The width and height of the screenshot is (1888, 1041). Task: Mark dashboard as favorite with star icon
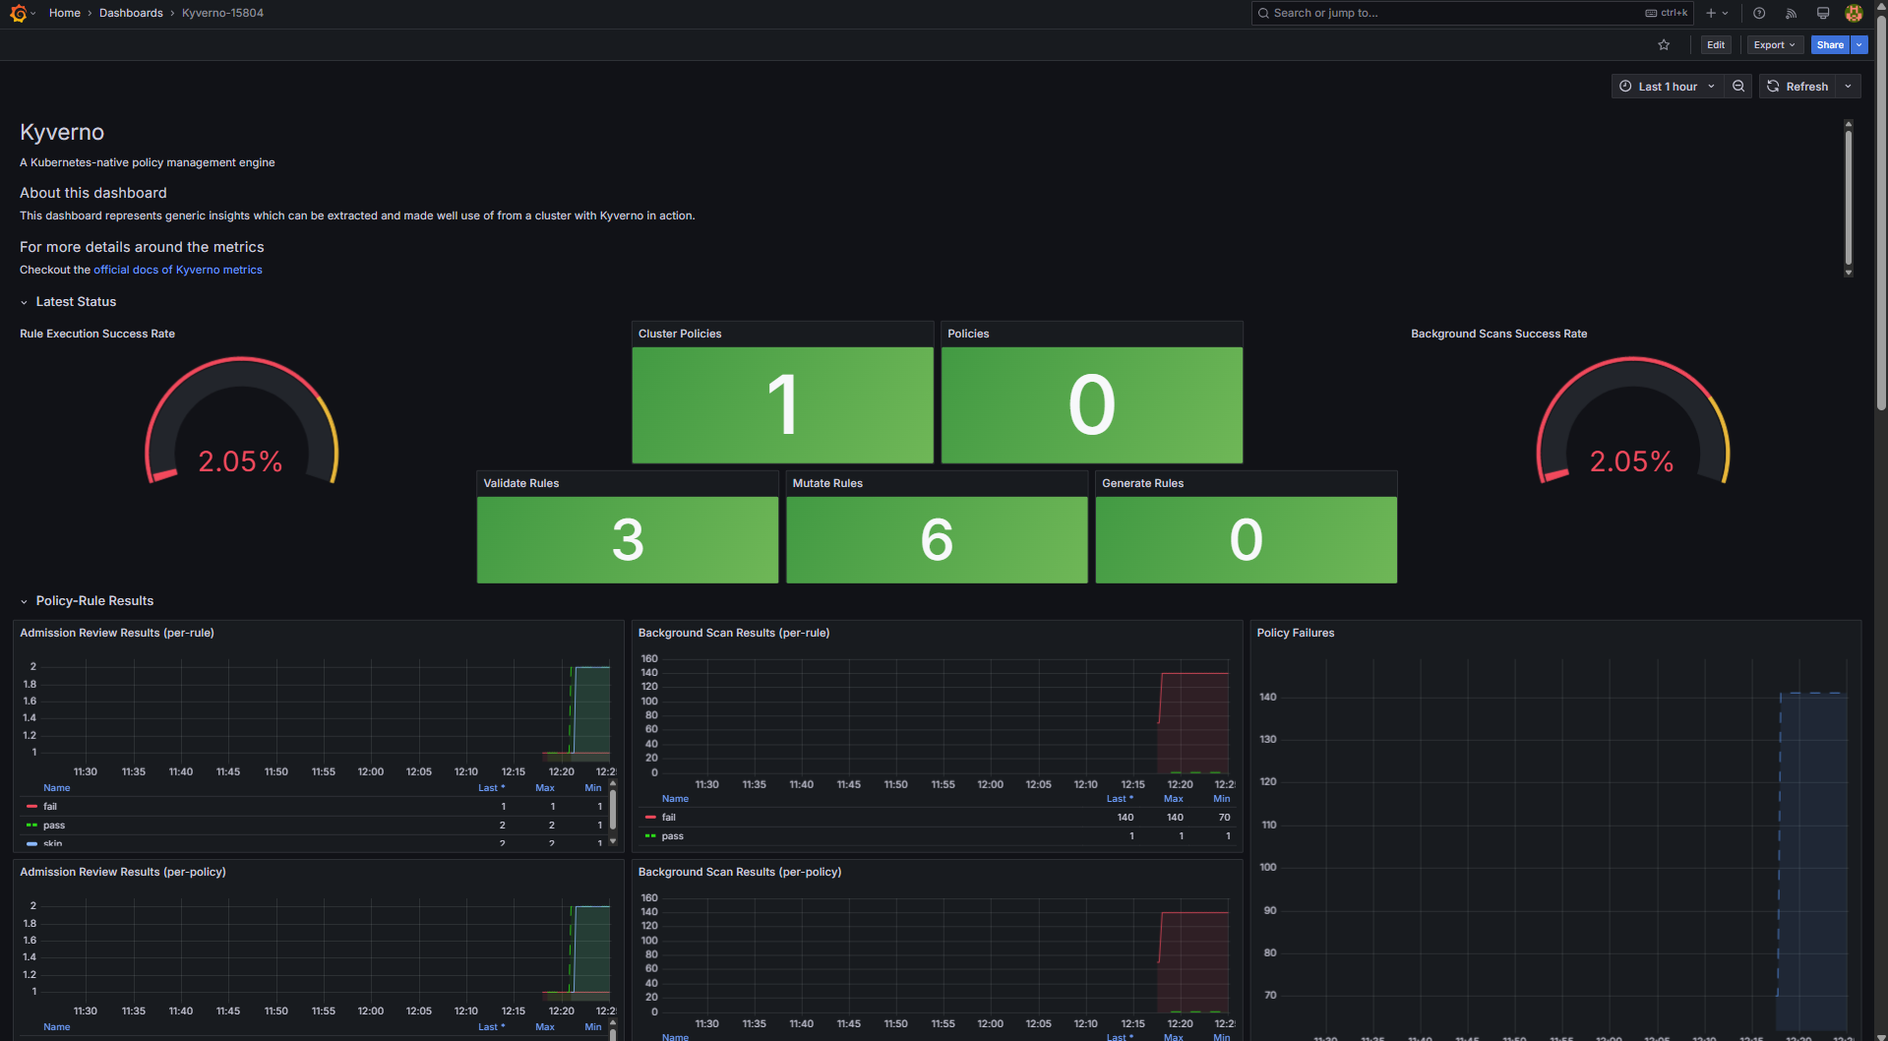(1664, 45)
